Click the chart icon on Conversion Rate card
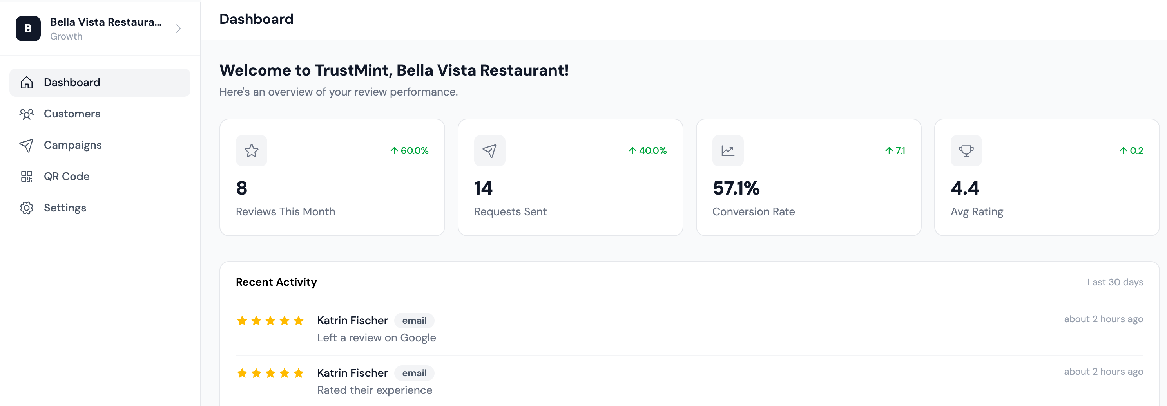Image resolution: width=1167 pixels, height=406 pixels. click(x=728, y=151)
